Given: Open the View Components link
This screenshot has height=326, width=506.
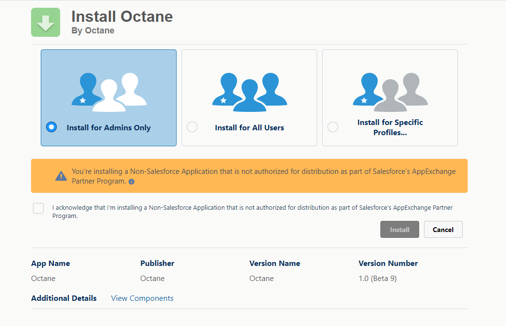Looking at the screenshot, I should pos(142,298).
